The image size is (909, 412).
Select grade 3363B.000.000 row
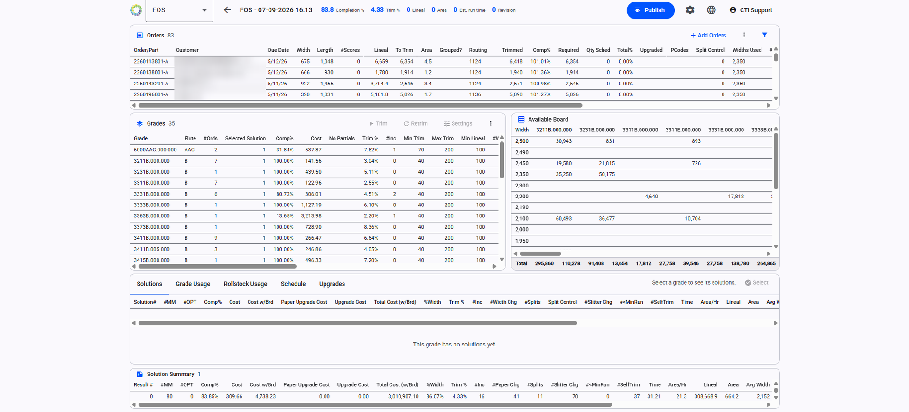(314, 216)
